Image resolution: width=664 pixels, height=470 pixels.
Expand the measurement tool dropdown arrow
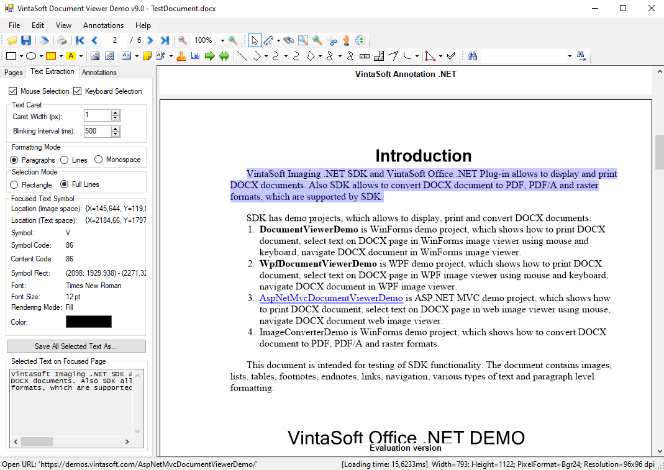pyautogui.click(x=278, y=40)
